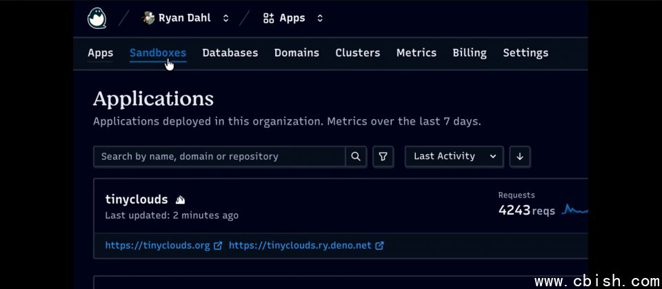Click the search magnifier button
This screenshot has height=289, width=662.
(x=356, y=157)
